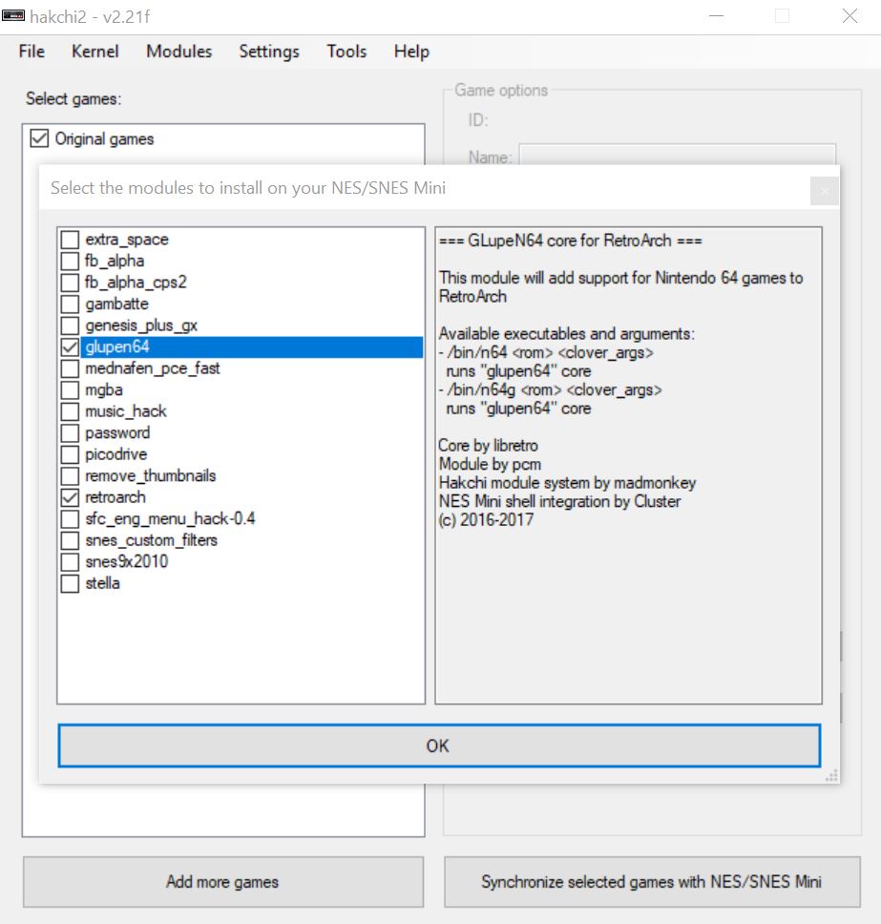This screenshot has width=881, height=924.
Task: Check the snes9x2010 module checkbox
Action: (70, 561)
